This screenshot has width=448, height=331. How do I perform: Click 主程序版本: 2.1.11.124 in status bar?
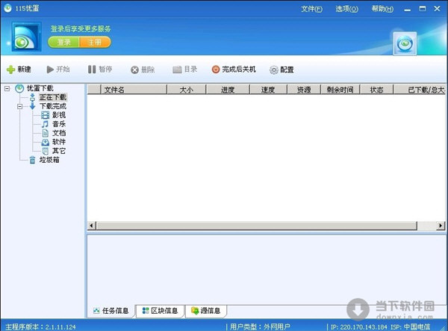tap(40, 327)
